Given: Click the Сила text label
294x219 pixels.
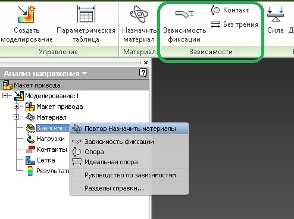Looking at the screenshot, I should tap(276, 30).
